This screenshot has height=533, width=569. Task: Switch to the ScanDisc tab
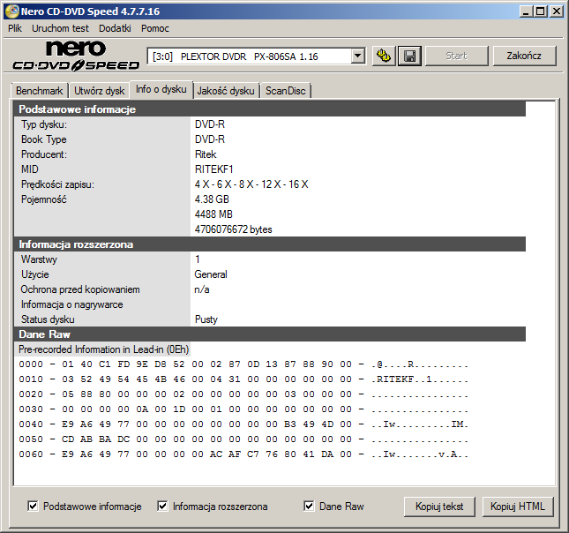(286, 91)
